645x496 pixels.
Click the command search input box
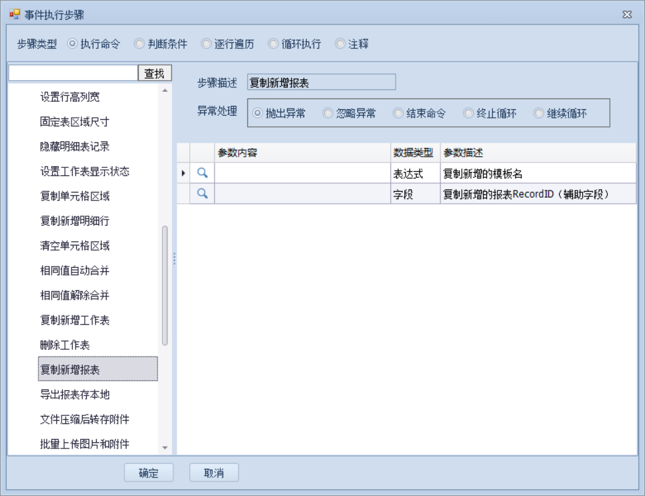click(73, 73)
